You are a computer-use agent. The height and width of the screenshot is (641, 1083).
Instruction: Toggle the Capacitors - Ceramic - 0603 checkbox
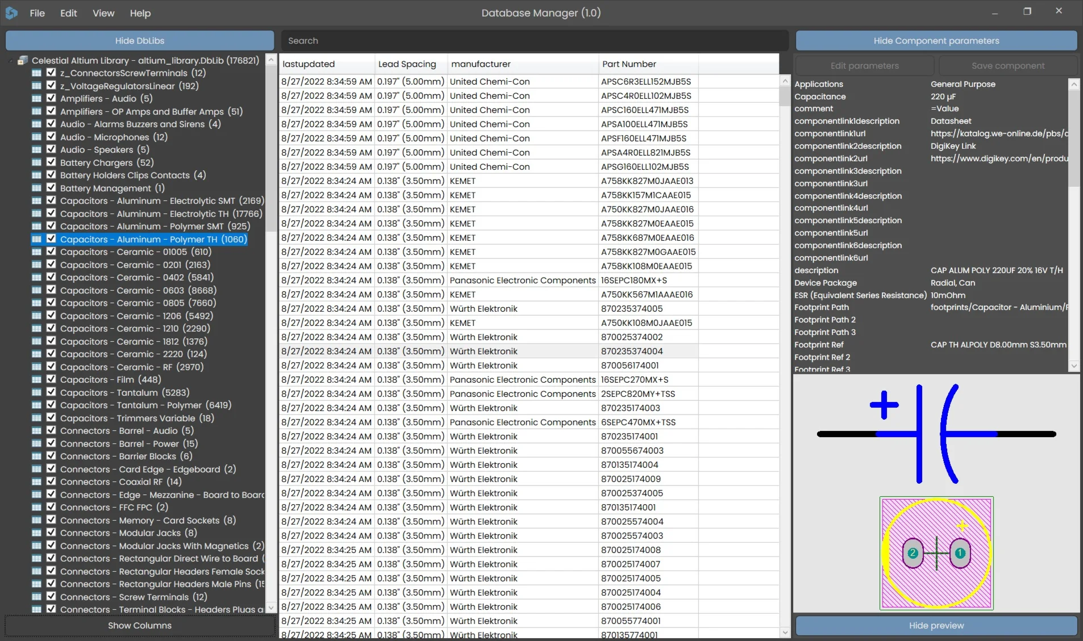pos(51,290)
